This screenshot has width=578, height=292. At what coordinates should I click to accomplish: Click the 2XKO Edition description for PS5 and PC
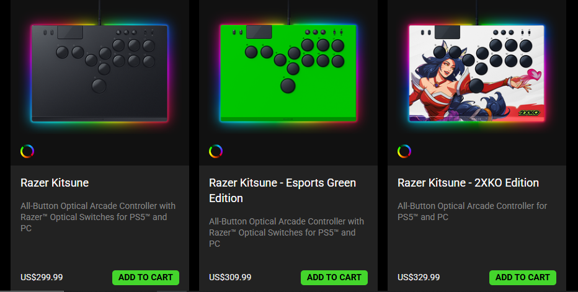472,211
